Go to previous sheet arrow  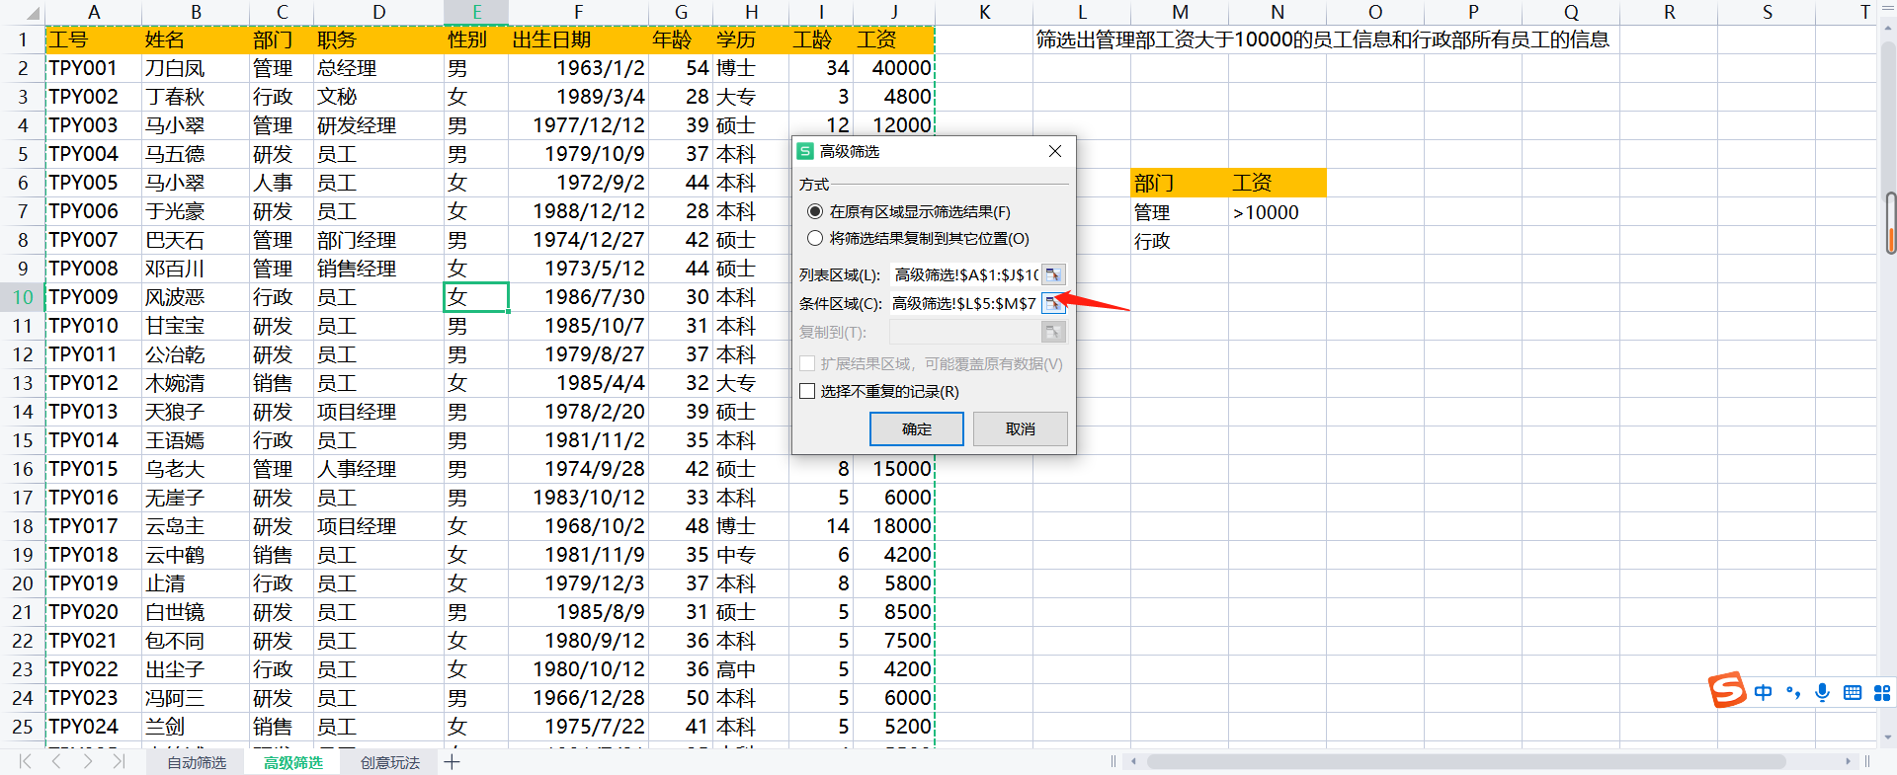pyautogui.click(x=56, y=761)
